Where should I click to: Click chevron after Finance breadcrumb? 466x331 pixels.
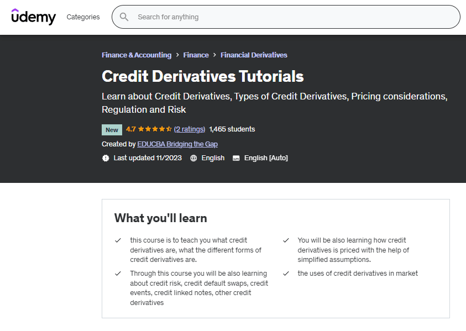pyautogui.click(x=214, y=55)
